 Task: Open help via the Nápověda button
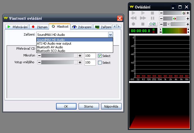coord(111,106)
